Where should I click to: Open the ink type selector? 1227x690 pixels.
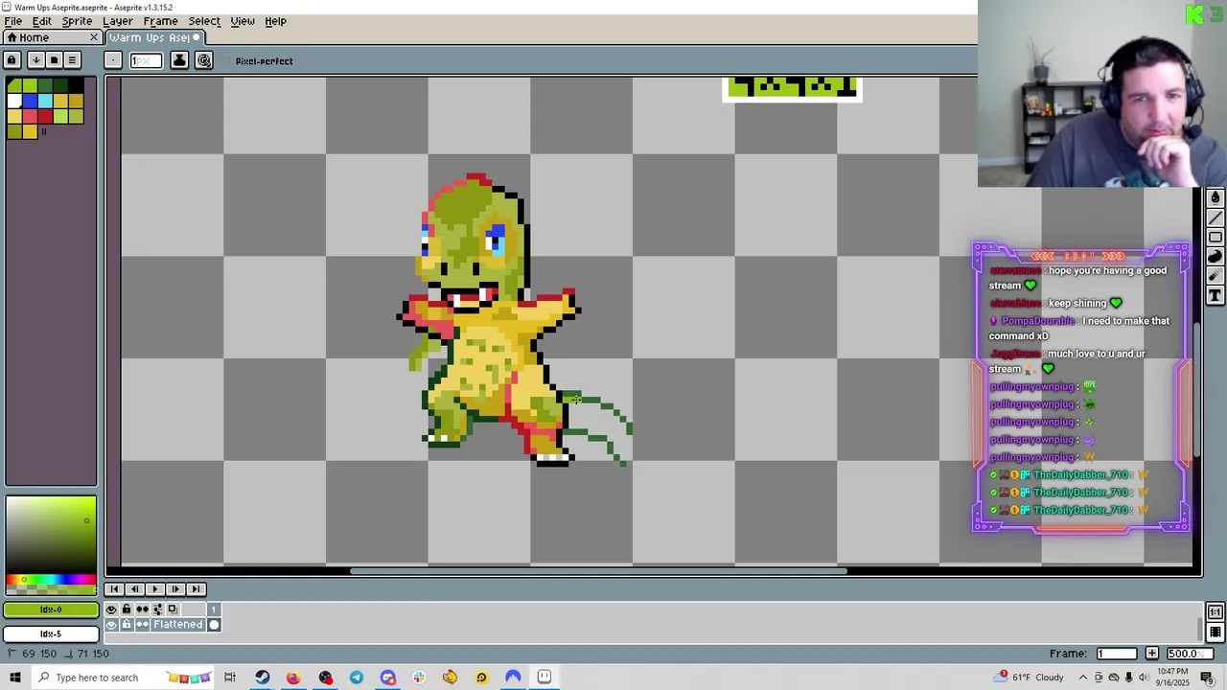click(x=179, y=60)
